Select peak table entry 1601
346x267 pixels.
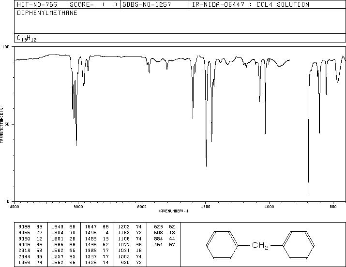[63, 239]
